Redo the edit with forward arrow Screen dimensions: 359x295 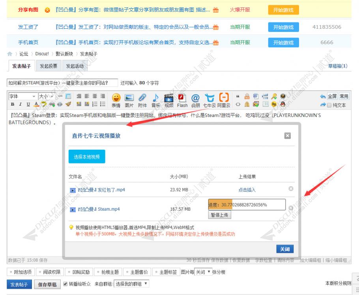coord(323,105)
